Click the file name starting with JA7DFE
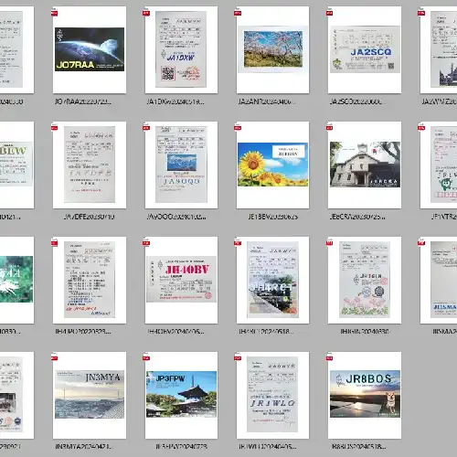The image size is (457, 457). pos(90,217)
